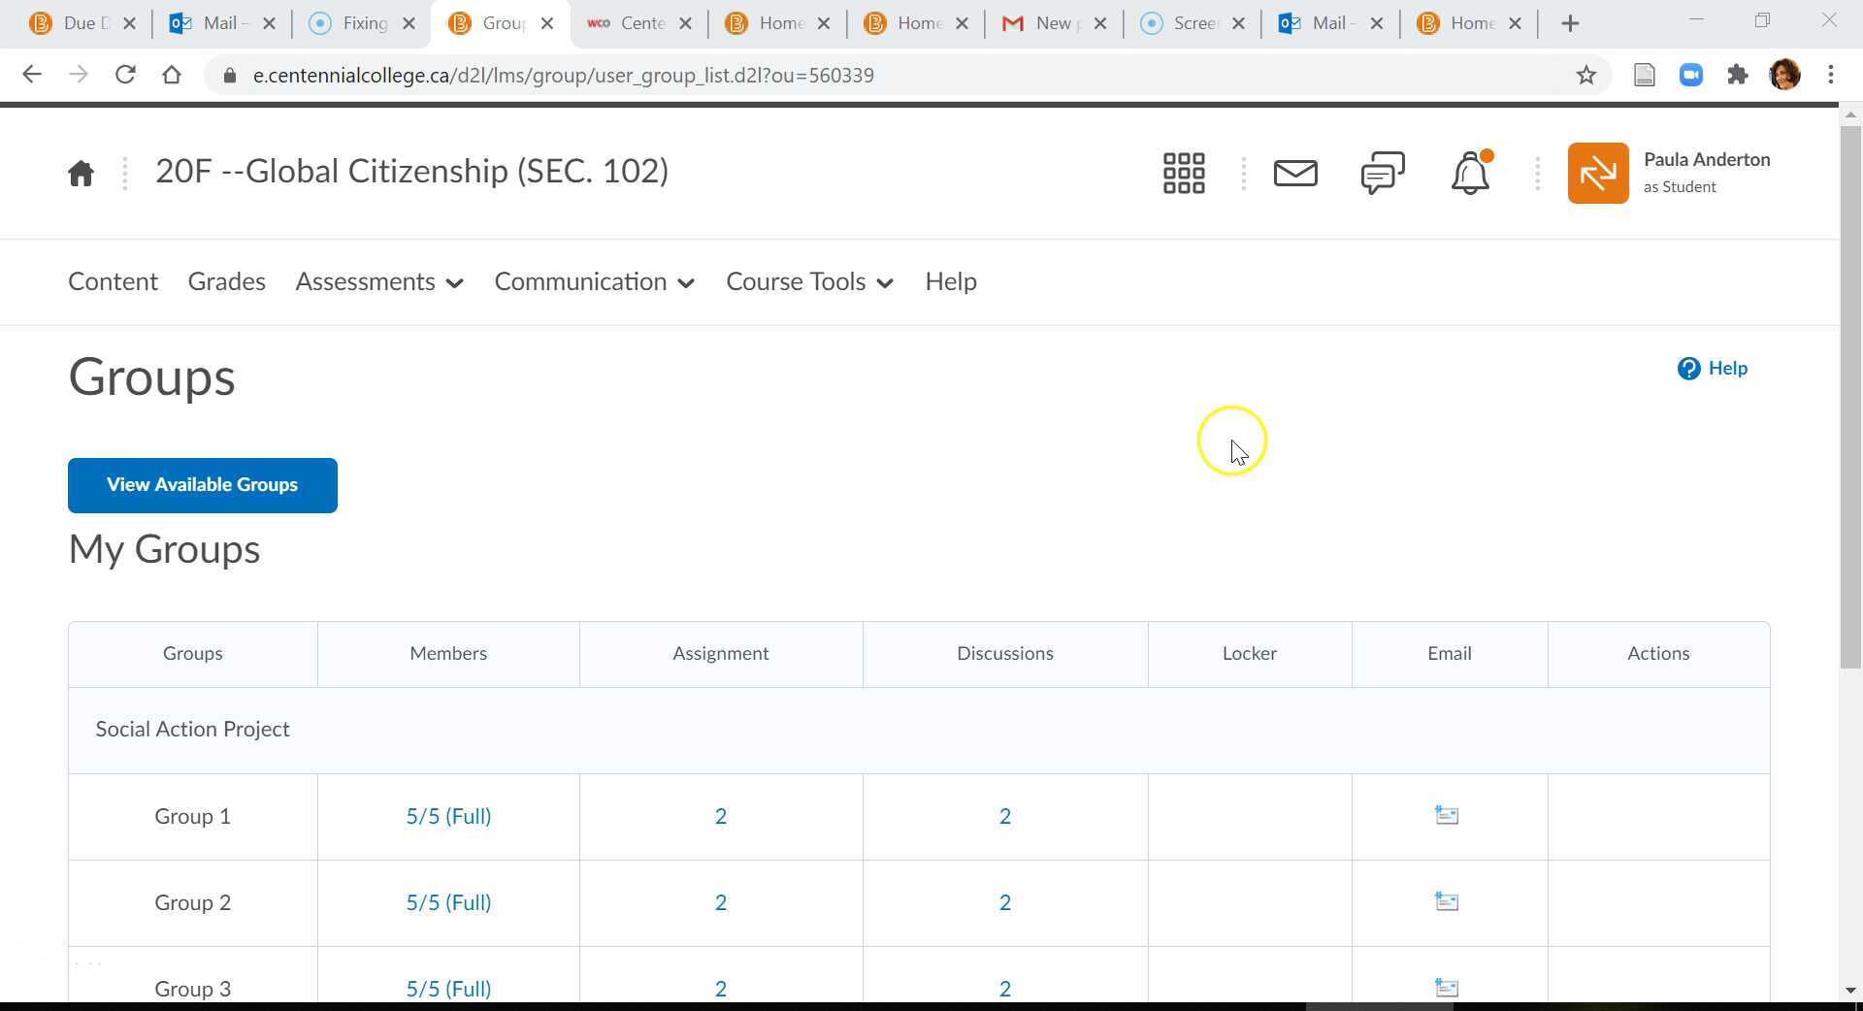The image size is (1863, 1011).
Task: Click the browser address bar URL
Action: pos(563,76)
